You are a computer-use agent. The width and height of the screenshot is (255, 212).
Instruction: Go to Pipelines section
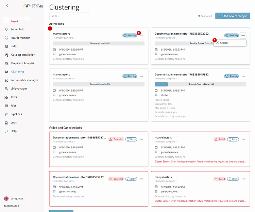[16, 114]
